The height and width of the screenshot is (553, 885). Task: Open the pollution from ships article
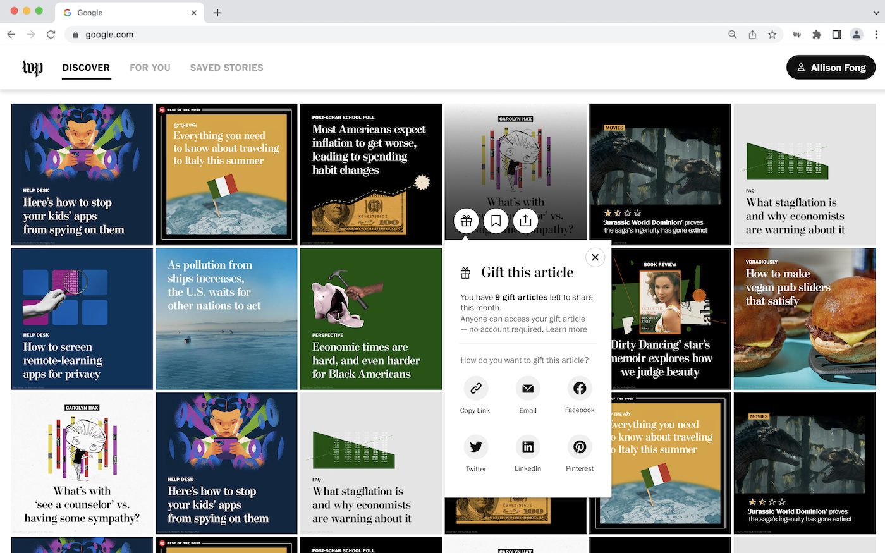pos(226,319)
